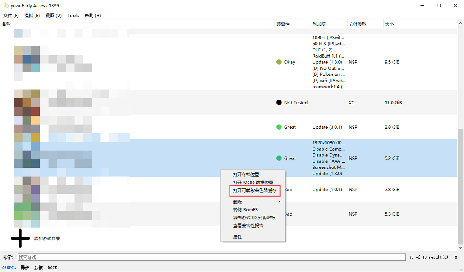The image size is (464, 272).
Task: Choose Open Transferable Shader Cache menu entry
Action: [255, 191]
